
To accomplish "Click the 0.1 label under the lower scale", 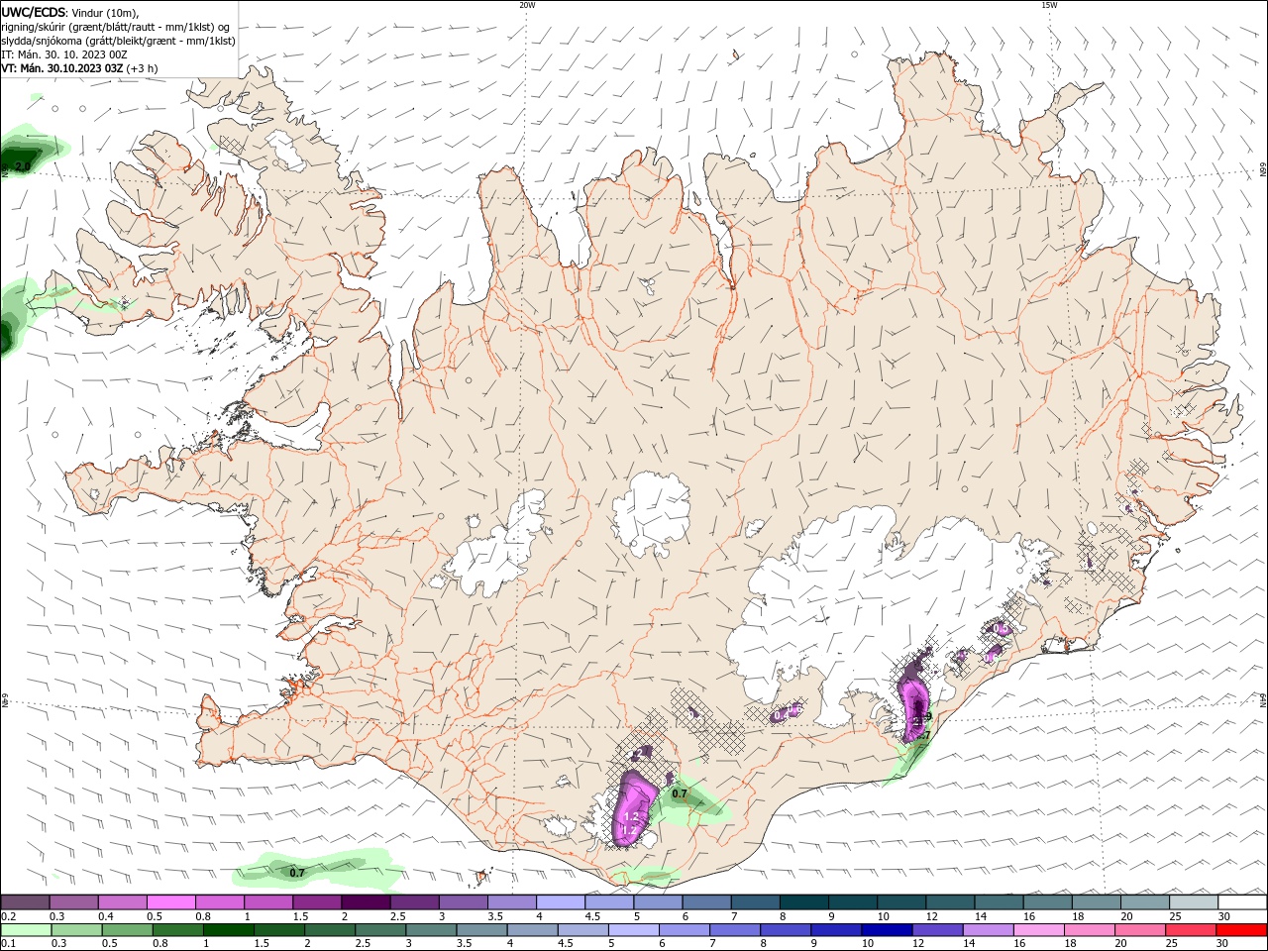I will click(x=9, y=943).
